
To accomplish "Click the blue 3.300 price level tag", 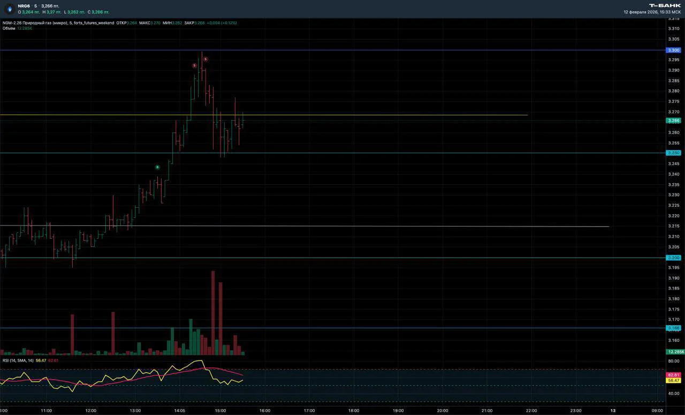I will [673, 50].
